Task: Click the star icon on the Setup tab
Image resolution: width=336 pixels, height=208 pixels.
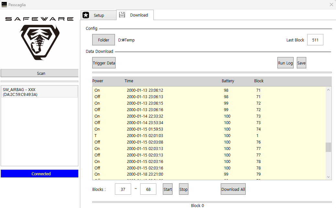Action: [x=86, y=15]
